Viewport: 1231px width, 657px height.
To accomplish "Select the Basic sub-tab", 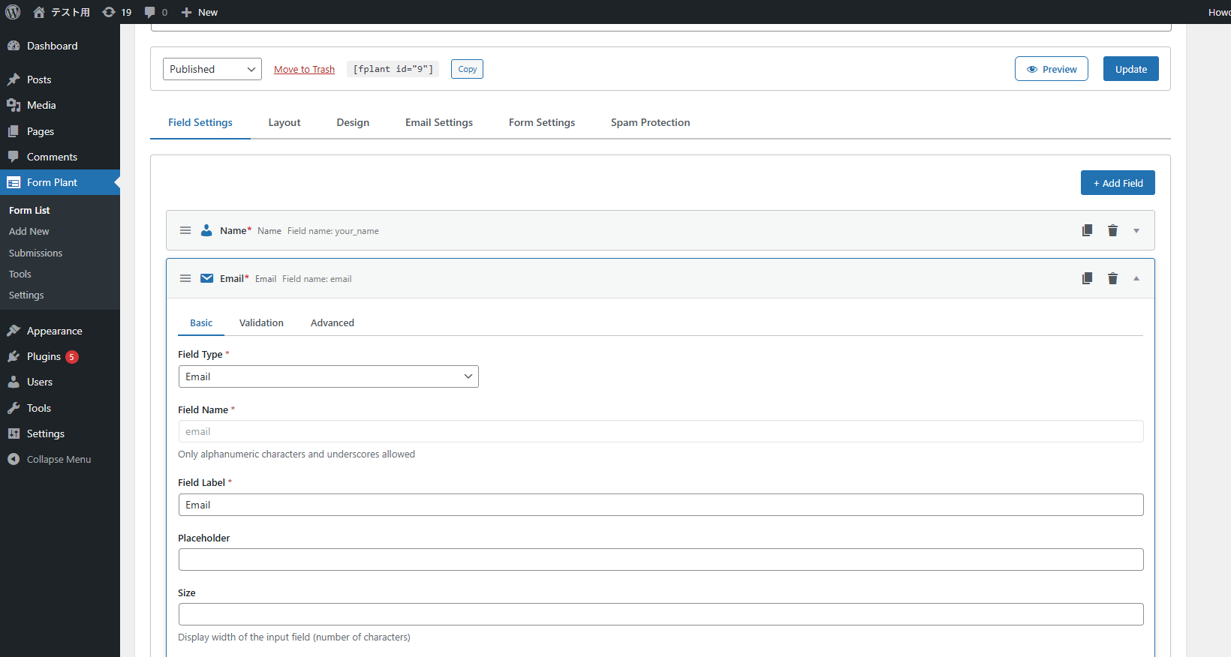I will 201,322.
